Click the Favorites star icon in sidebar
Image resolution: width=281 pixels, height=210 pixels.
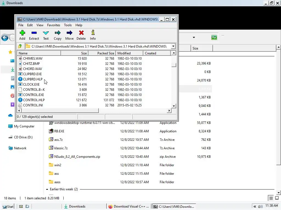(10, 52)
